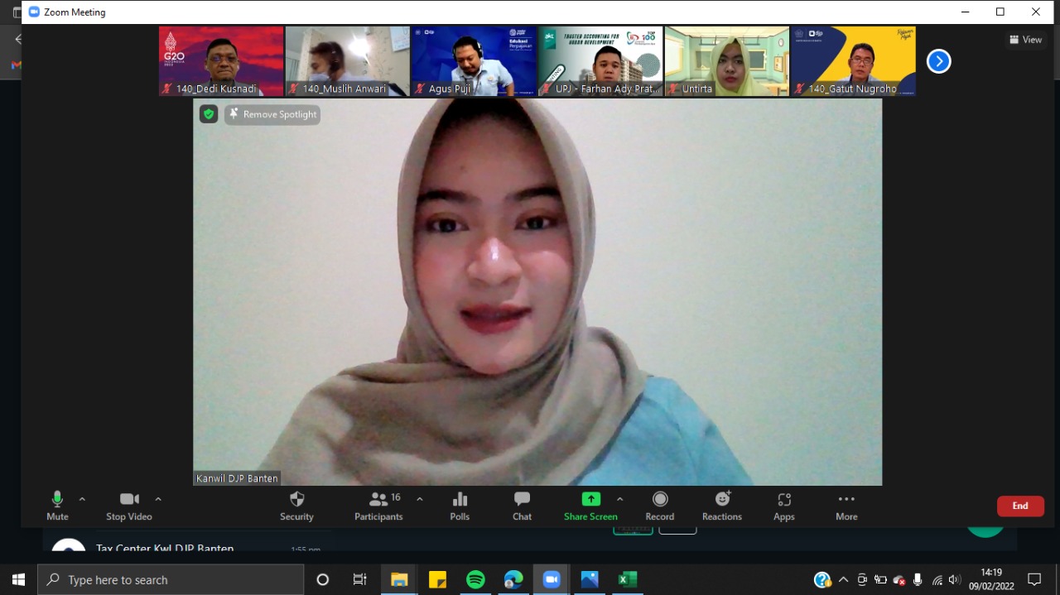
Task: Open the Apps icon in toolbar
Action: point(783,500)
